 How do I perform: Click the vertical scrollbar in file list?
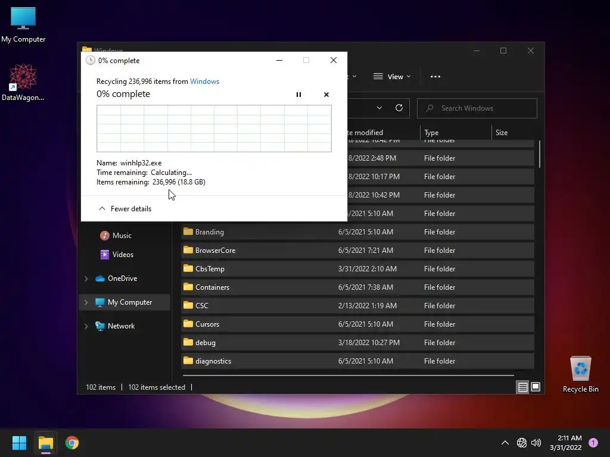point(540,154)
